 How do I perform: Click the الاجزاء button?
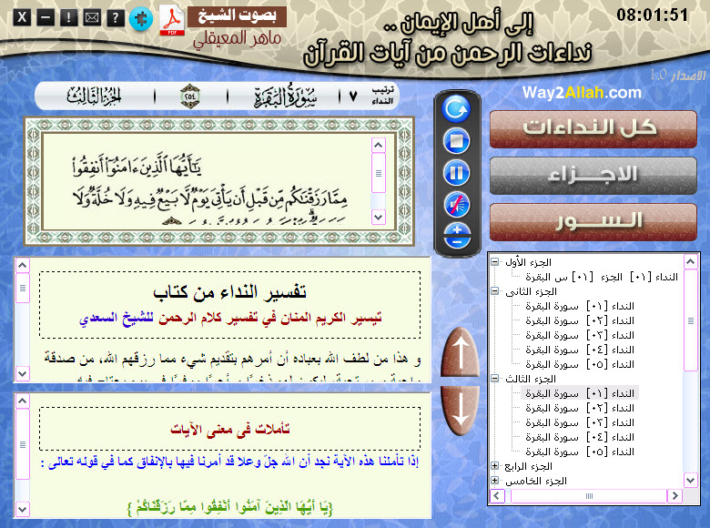593,176
